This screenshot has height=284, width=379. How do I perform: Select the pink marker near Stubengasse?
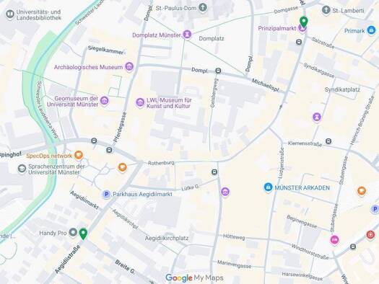(334, 239)
